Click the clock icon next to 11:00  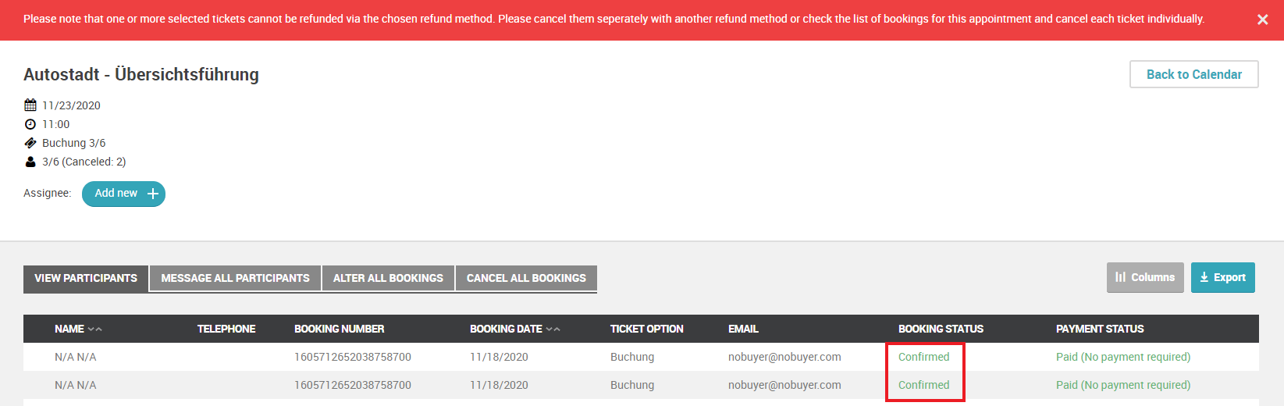point(30,124)
